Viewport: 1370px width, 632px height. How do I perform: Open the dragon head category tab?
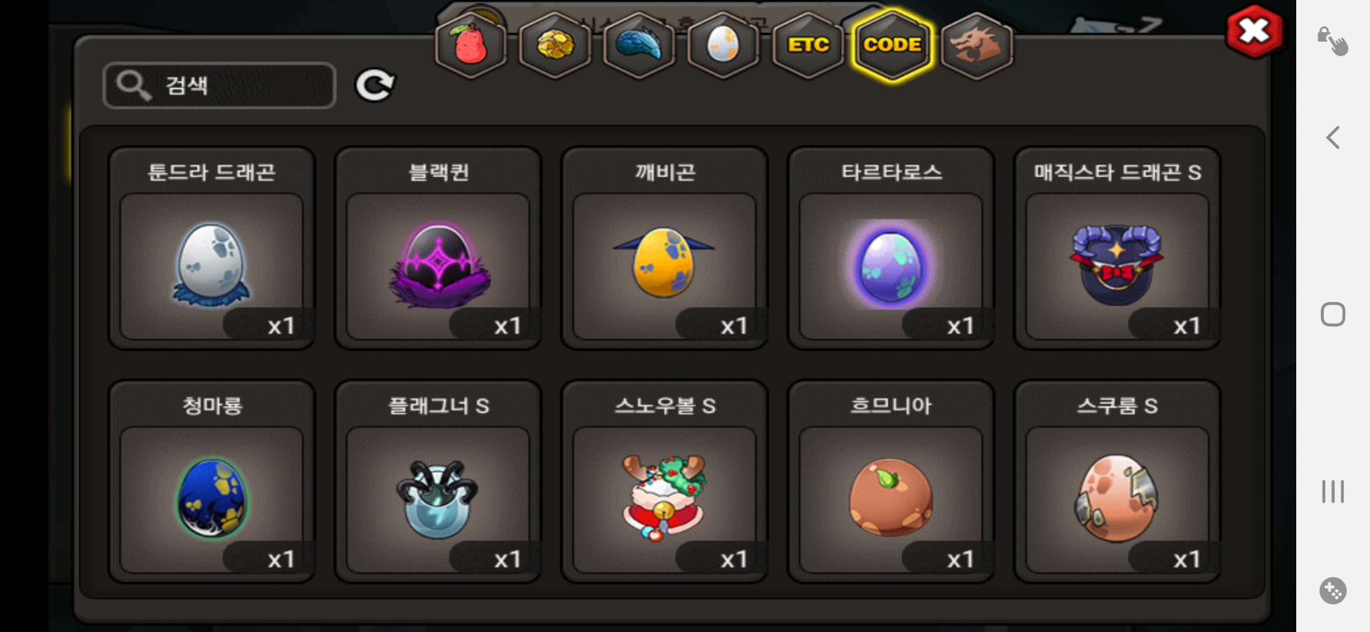pos(977,46)
